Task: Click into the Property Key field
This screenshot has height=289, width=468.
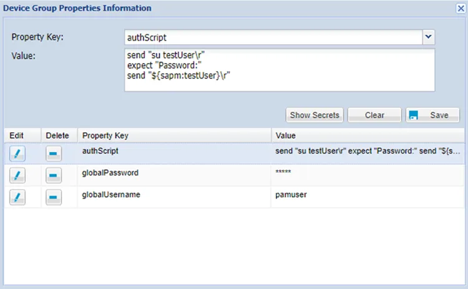Action: pos(273,37)
